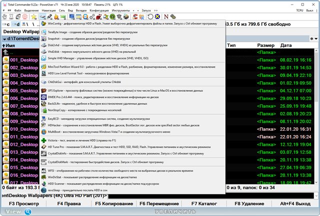Select WinDirStat menu entry
Screen dimensions: 320x216
click(132, 177)
